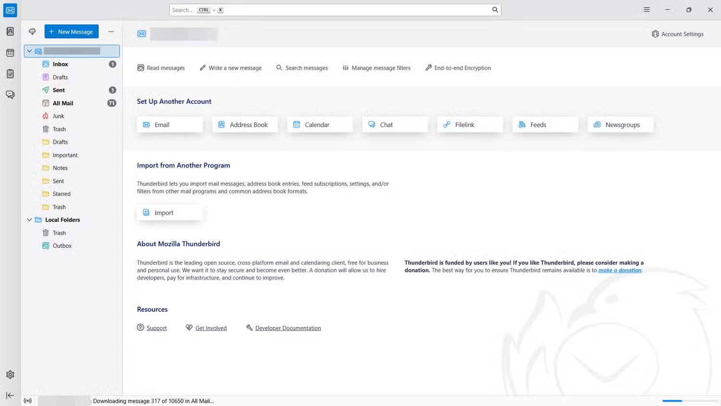Follow the make a donation link

click(620, 270)
